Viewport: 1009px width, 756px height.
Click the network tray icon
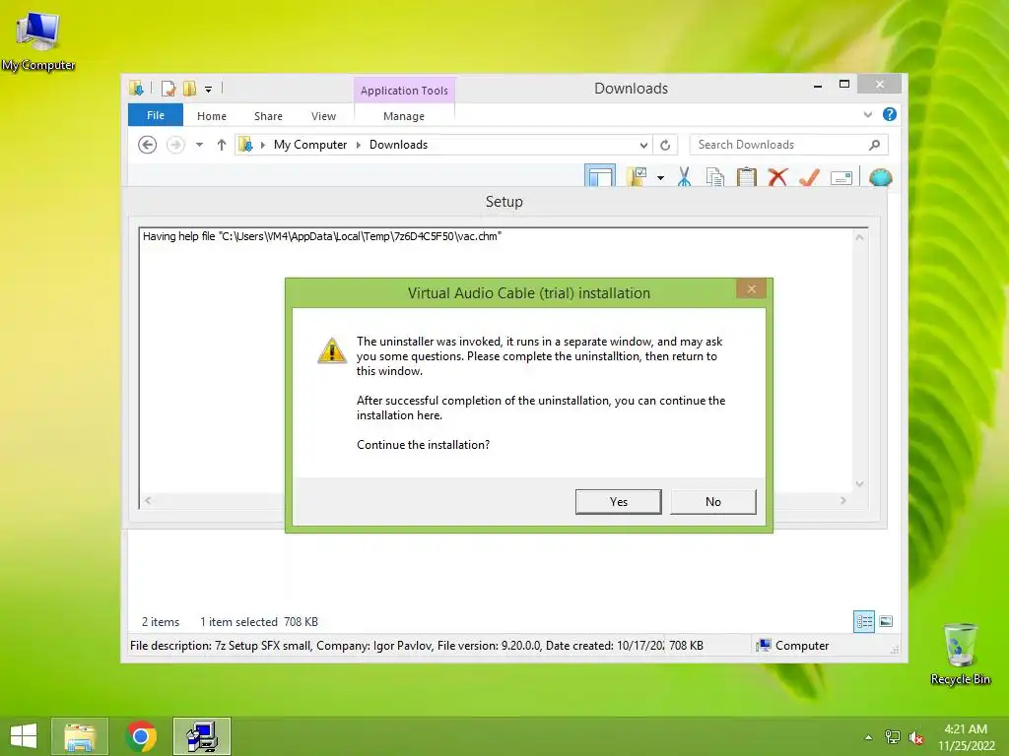click(892, 737)
